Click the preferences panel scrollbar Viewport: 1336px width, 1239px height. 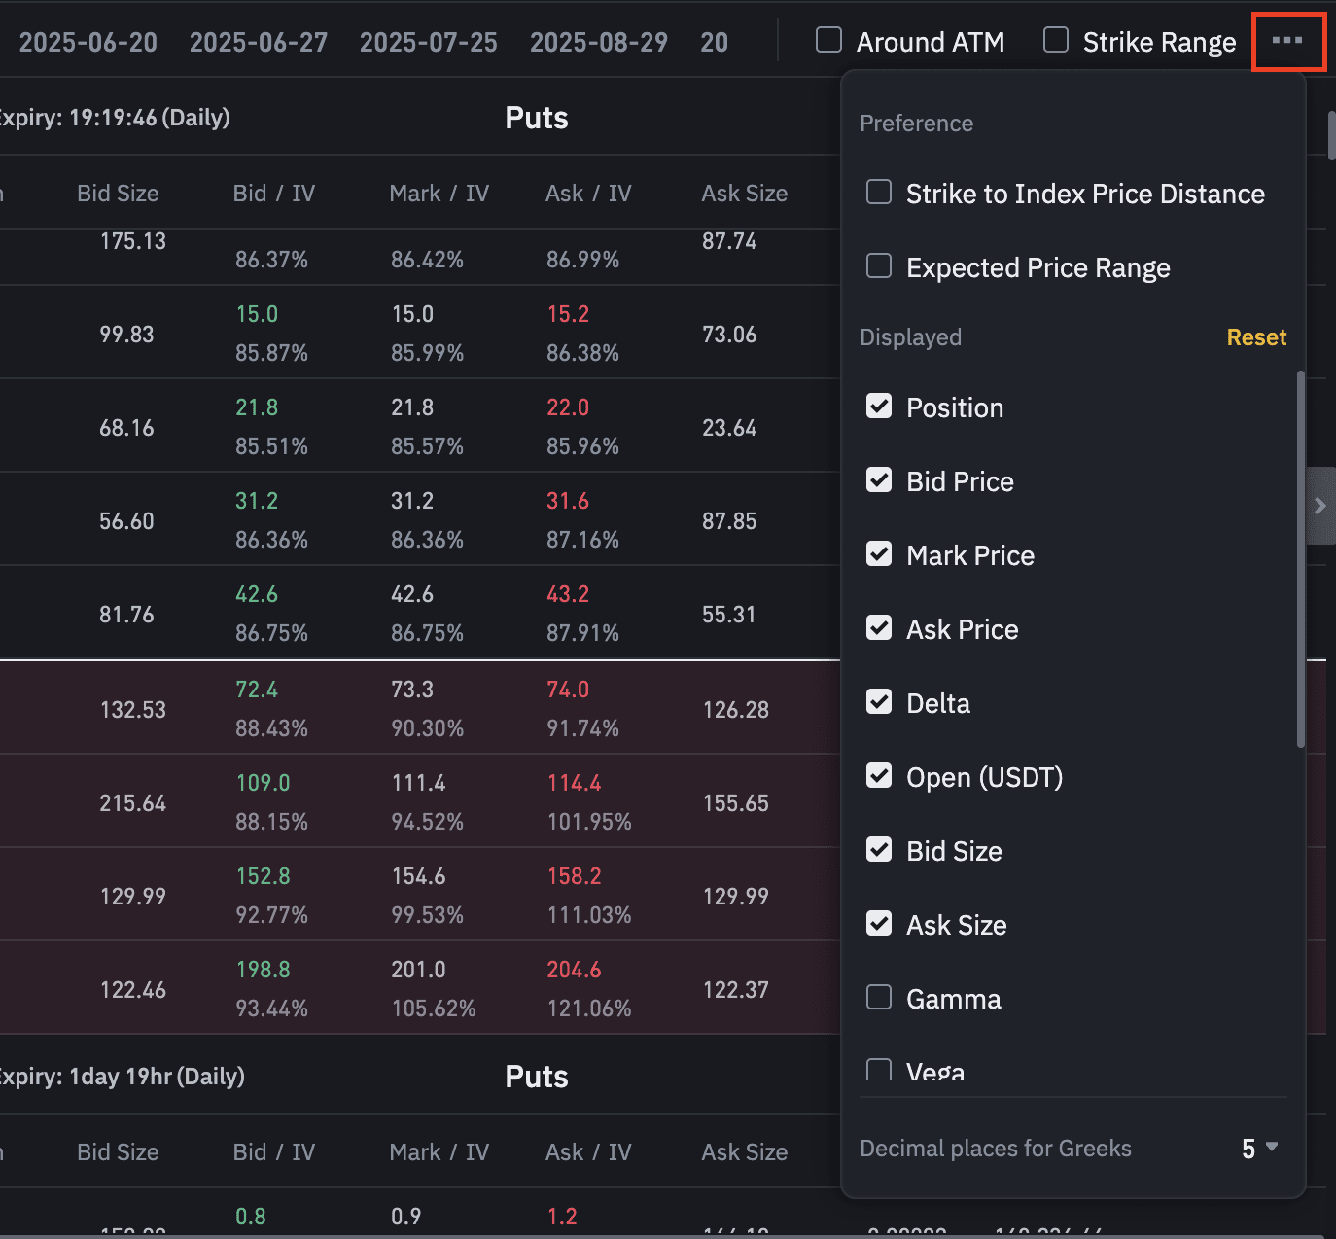click(1301, 559)
